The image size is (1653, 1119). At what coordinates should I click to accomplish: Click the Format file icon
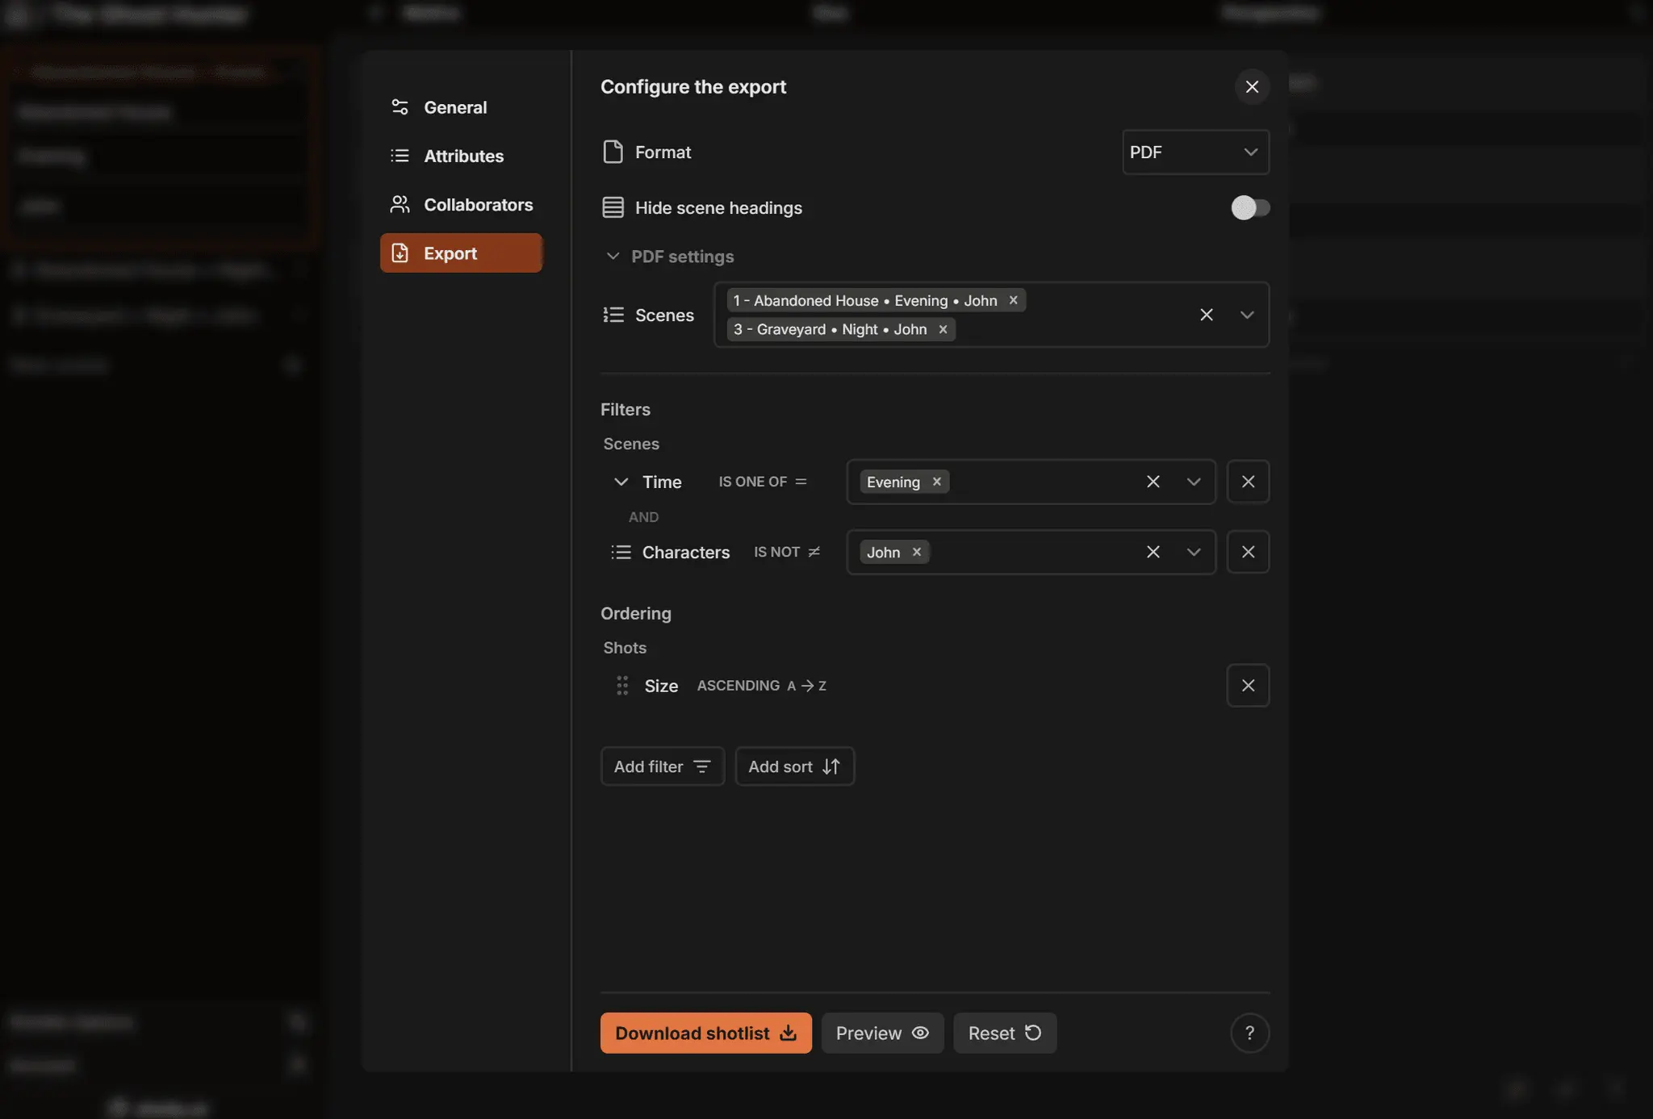(613, 152)
